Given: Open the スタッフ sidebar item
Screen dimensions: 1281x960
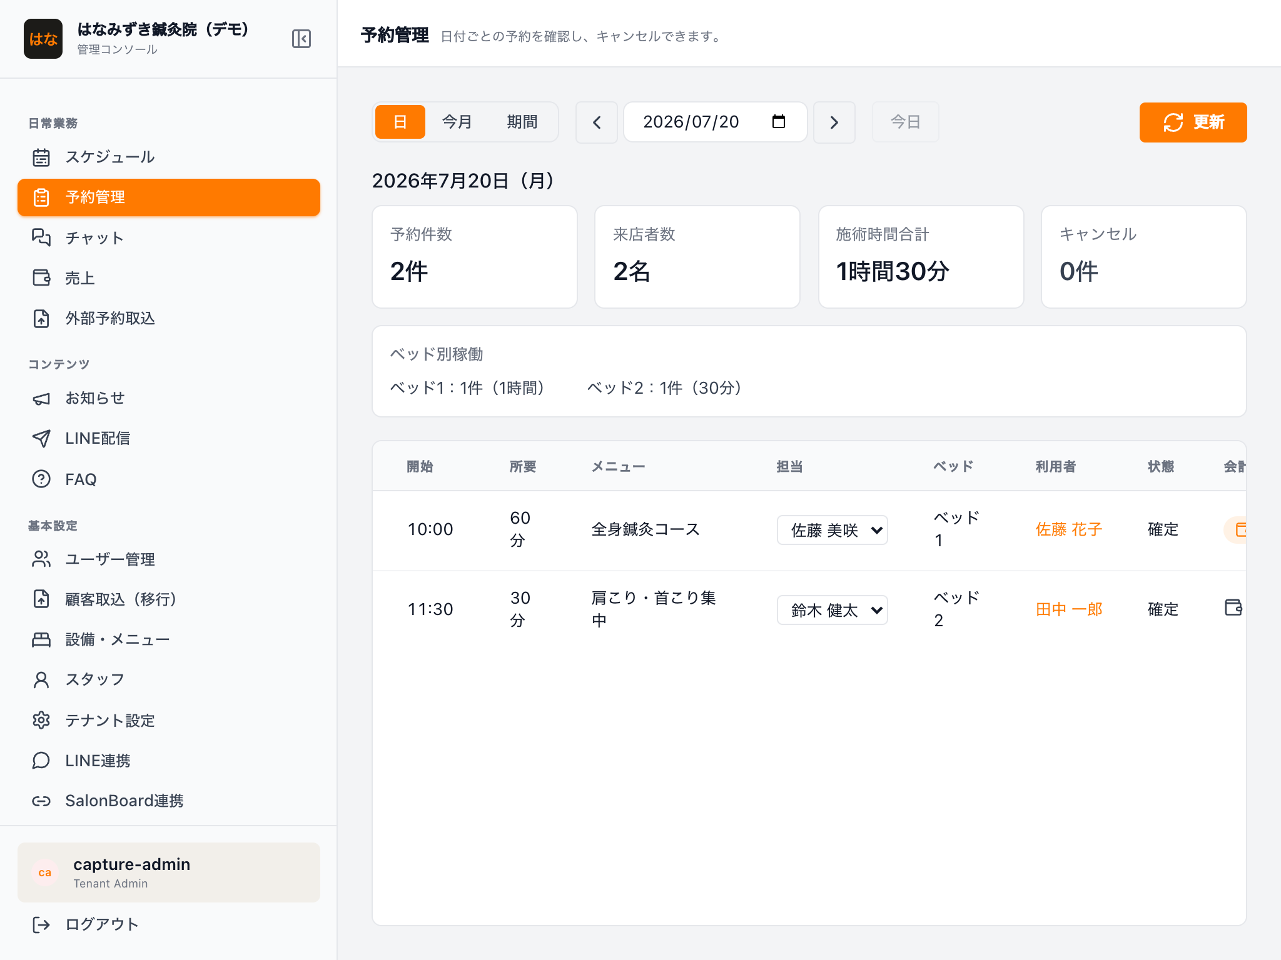Looking at the screenshot, I should coord(169,680).
